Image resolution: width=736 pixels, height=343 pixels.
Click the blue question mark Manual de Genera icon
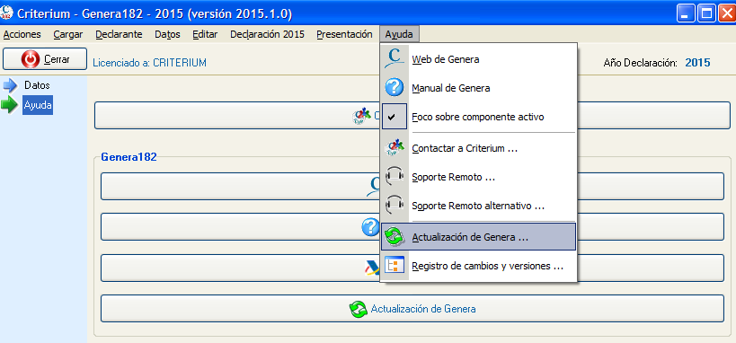(x=395, y=88)
